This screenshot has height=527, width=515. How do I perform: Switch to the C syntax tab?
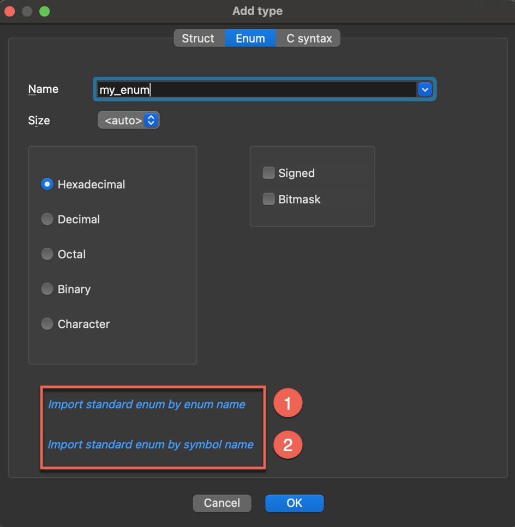(308, 38)
